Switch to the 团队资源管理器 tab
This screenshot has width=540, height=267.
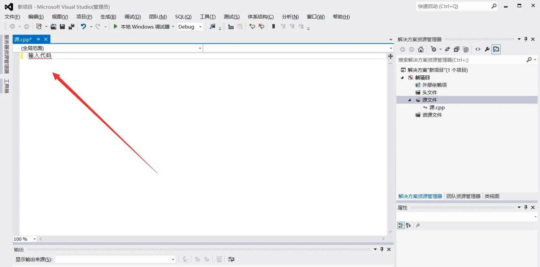point(463,196)
